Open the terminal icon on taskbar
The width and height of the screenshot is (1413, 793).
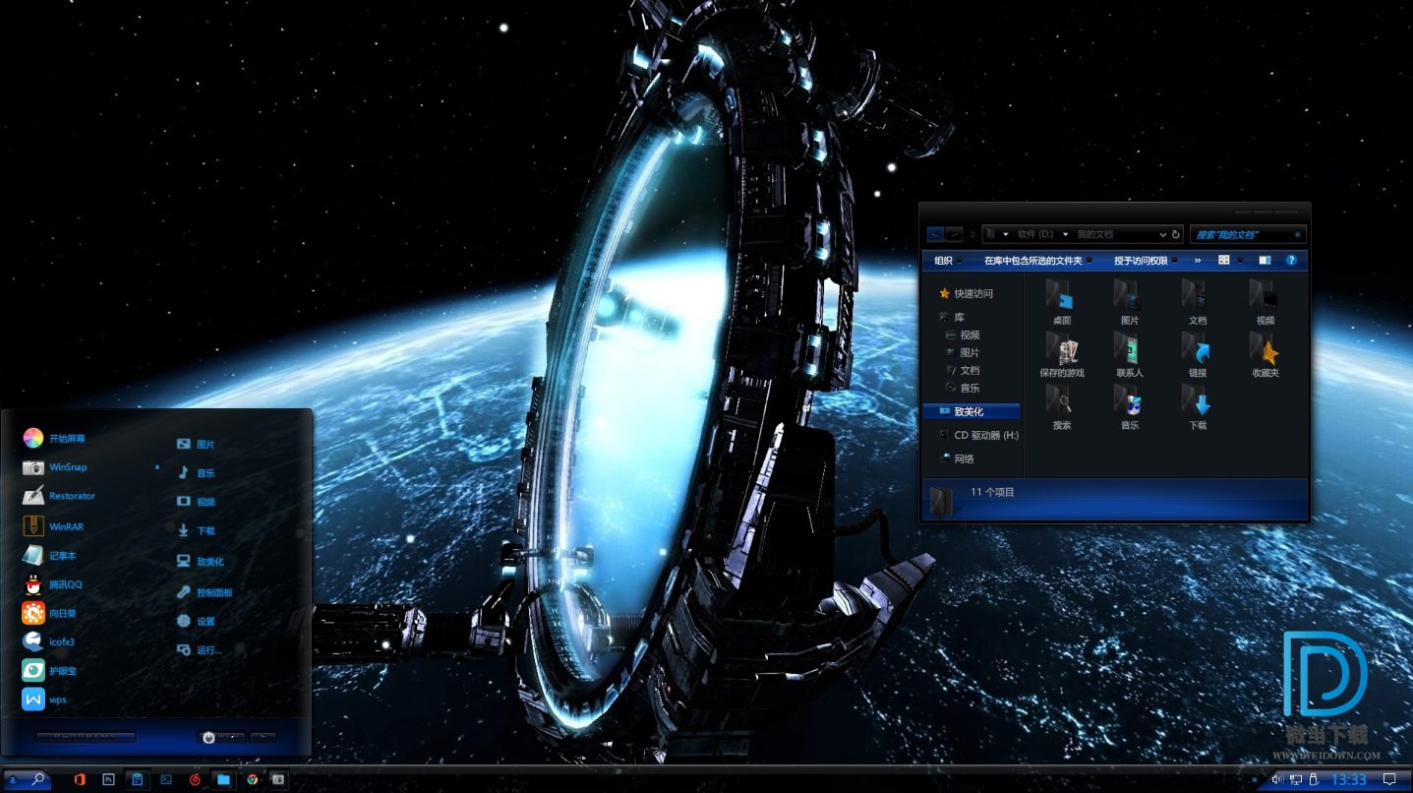coord(166,779)
